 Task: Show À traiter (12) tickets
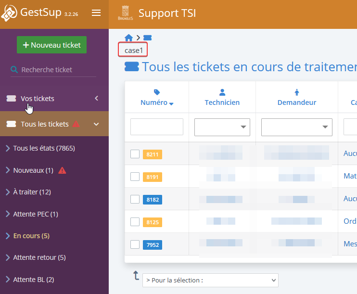(x=32, y=192)
